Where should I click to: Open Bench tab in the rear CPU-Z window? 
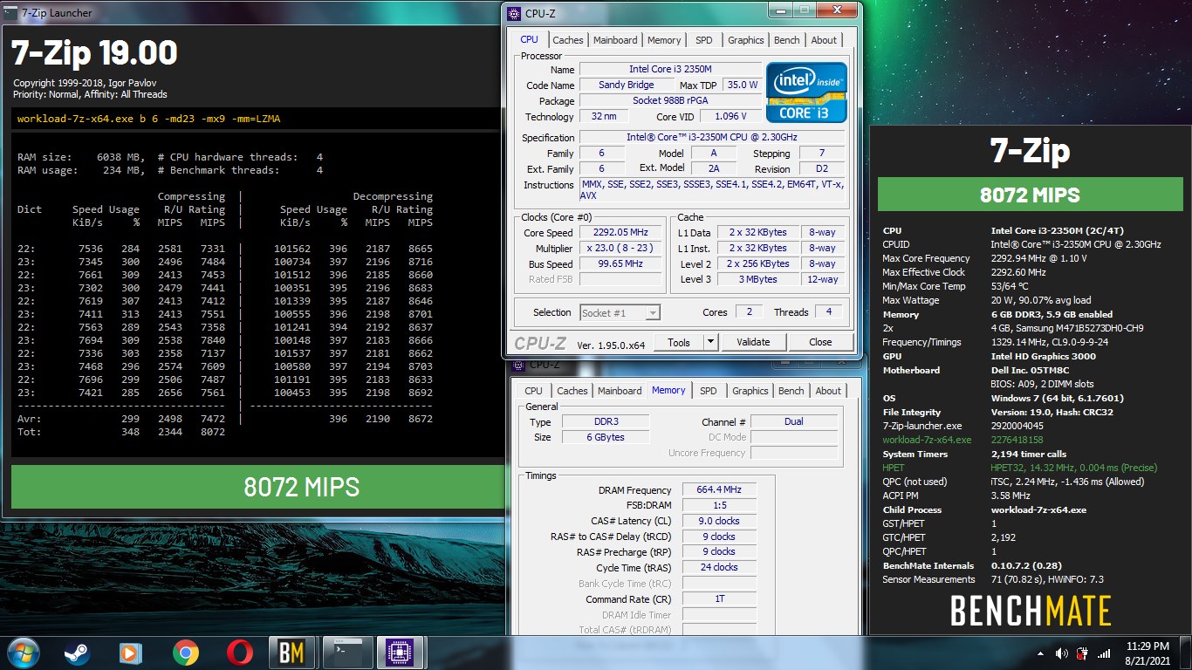[x=791, y=391]
